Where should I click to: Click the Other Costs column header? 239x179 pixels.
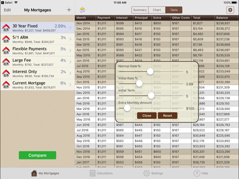(181, 18)
